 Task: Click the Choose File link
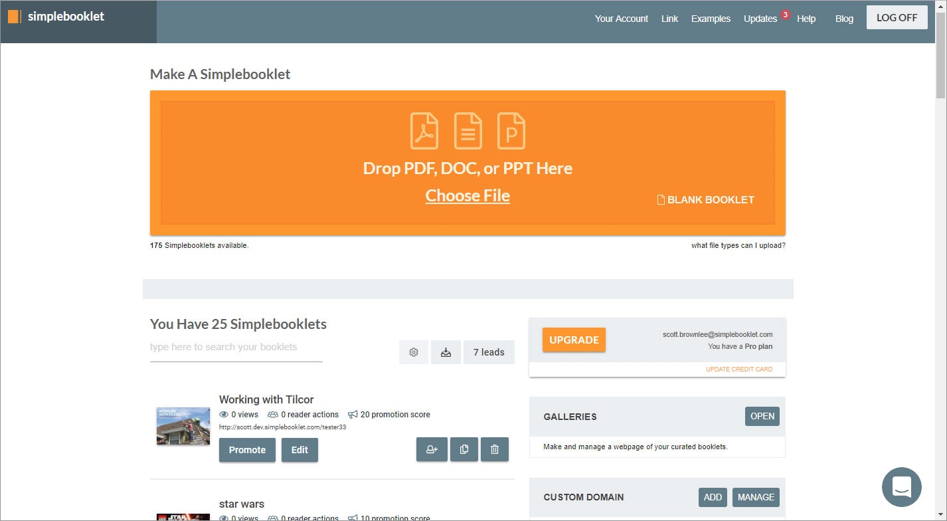[468, 196]
